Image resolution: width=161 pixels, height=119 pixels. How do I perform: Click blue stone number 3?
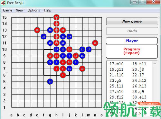click(76, 62)
